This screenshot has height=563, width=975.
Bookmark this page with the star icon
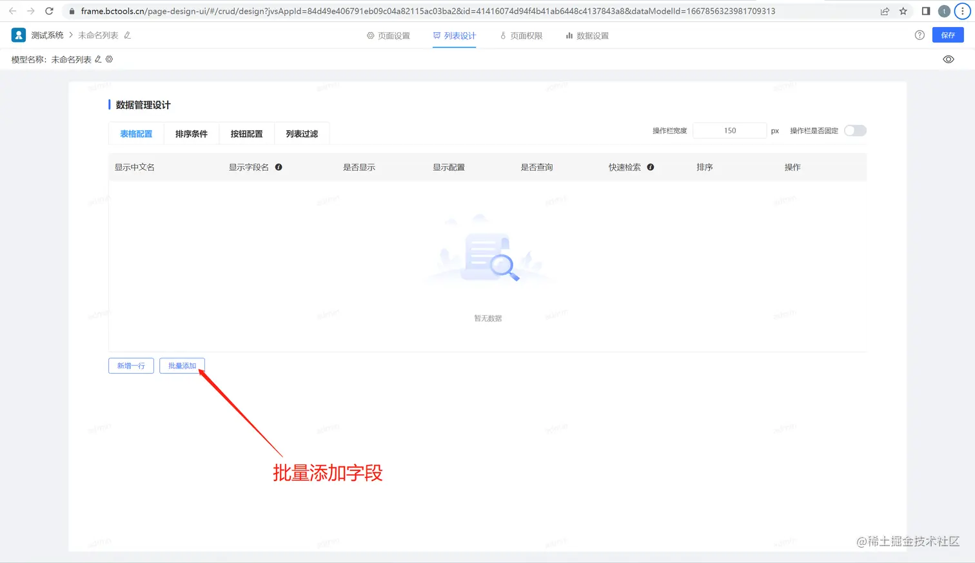point(903,11)
